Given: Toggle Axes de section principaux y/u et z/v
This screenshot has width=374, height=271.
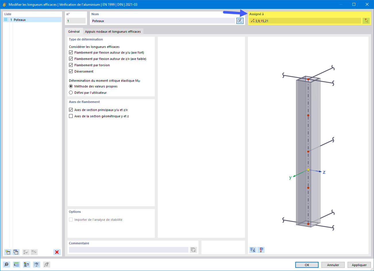Looking at the screenshot, I should click(x=71, y=110).
